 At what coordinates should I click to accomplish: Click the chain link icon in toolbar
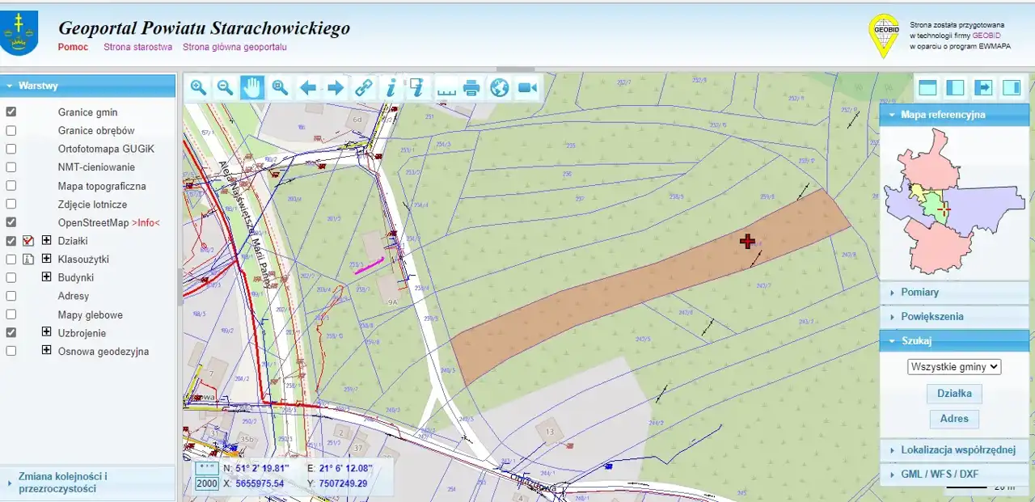point(364,87)
